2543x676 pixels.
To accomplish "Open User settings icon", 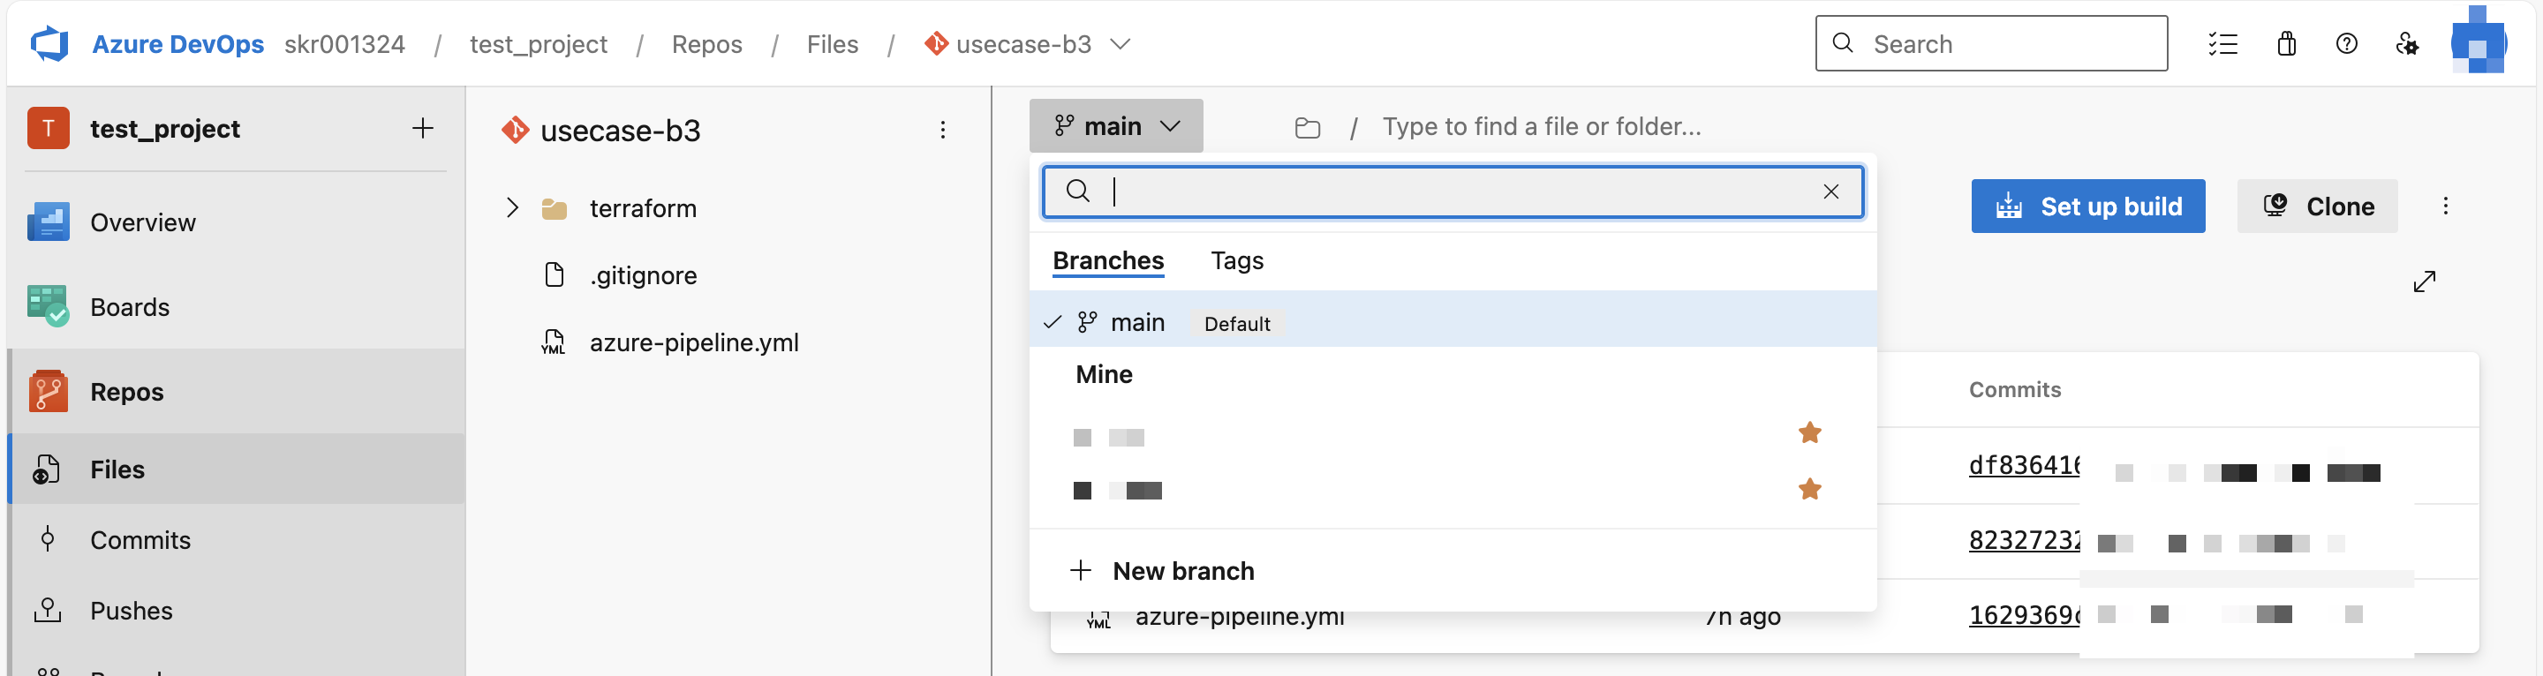I will (2407, 44).
